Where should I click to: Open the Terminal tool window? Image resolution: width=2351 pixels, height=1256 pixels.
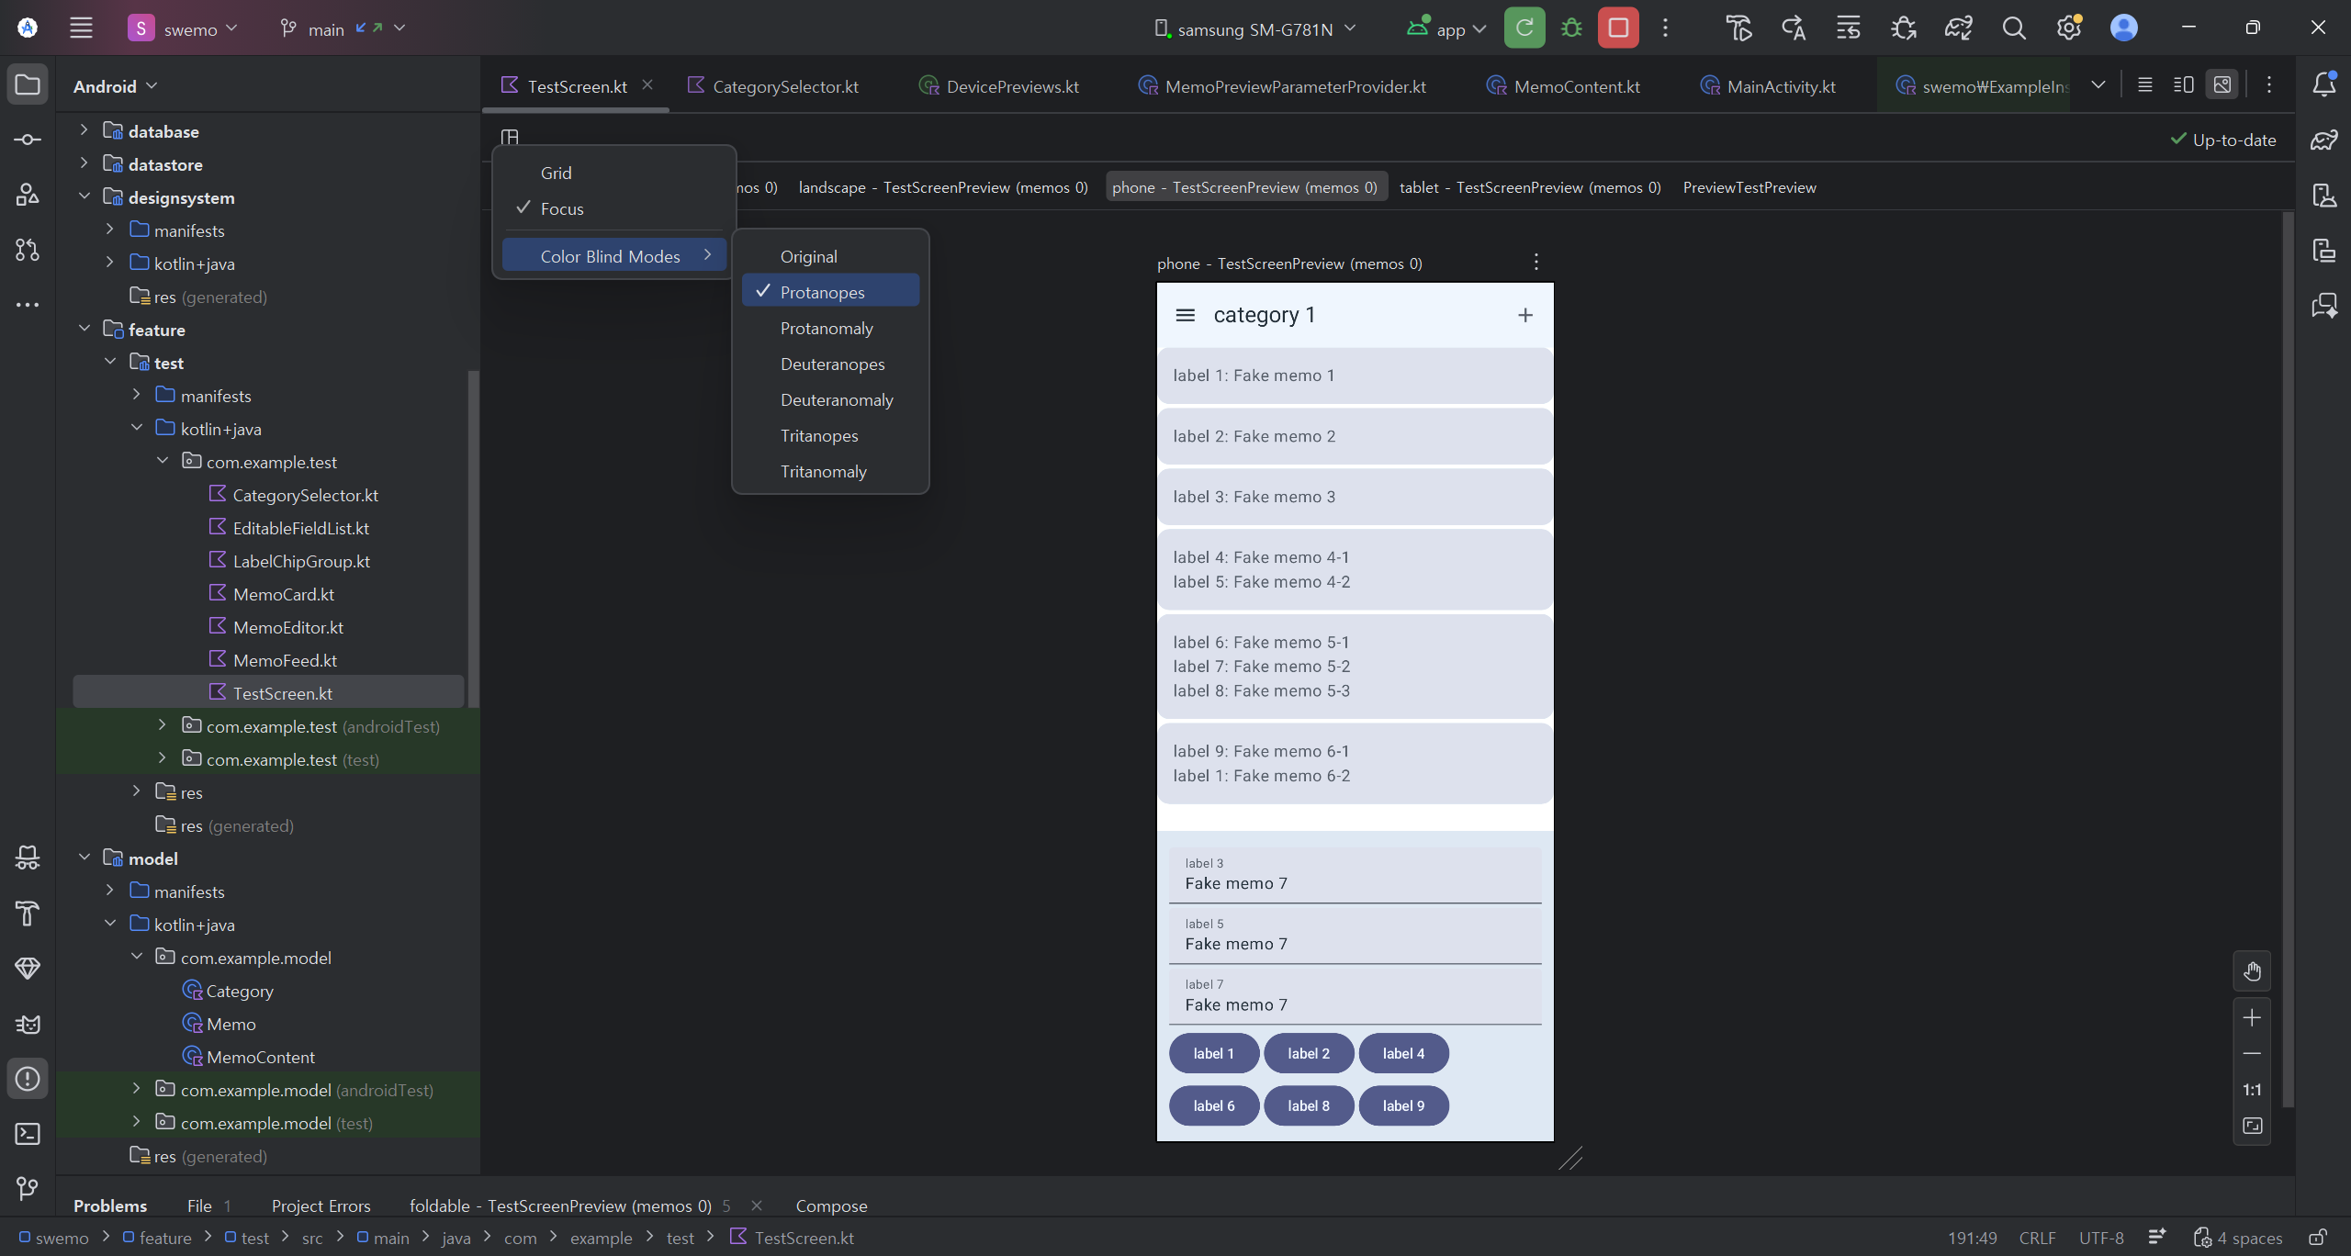pyautogui.click(x=28, y=1134)
